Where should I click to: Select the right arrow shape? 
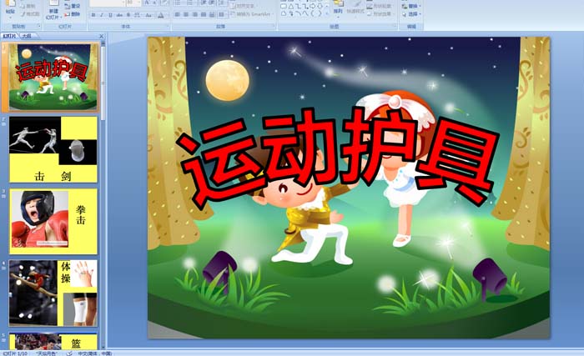pos(313,7)
